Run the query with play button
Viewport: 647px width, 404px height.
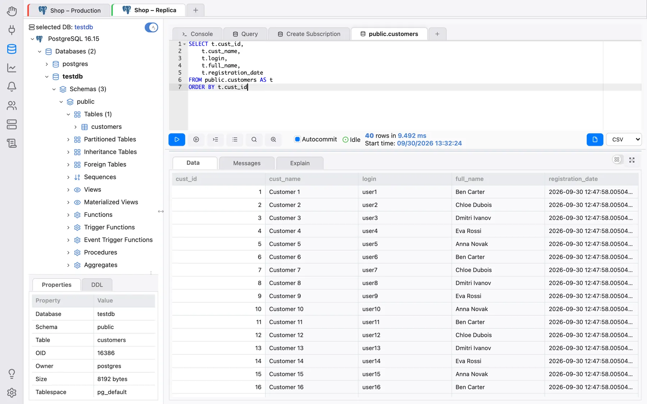tap(177, 139)
